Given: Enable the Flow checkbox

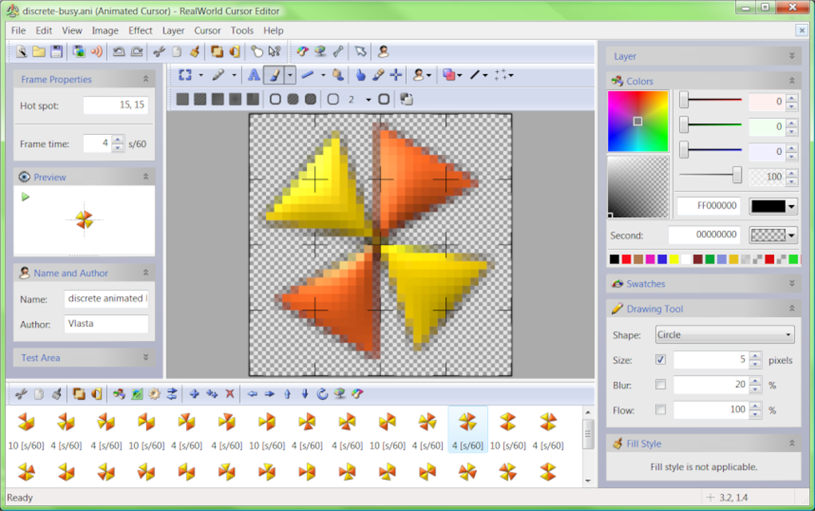Looking at the screenshot, I should click(x=661, y=410).
